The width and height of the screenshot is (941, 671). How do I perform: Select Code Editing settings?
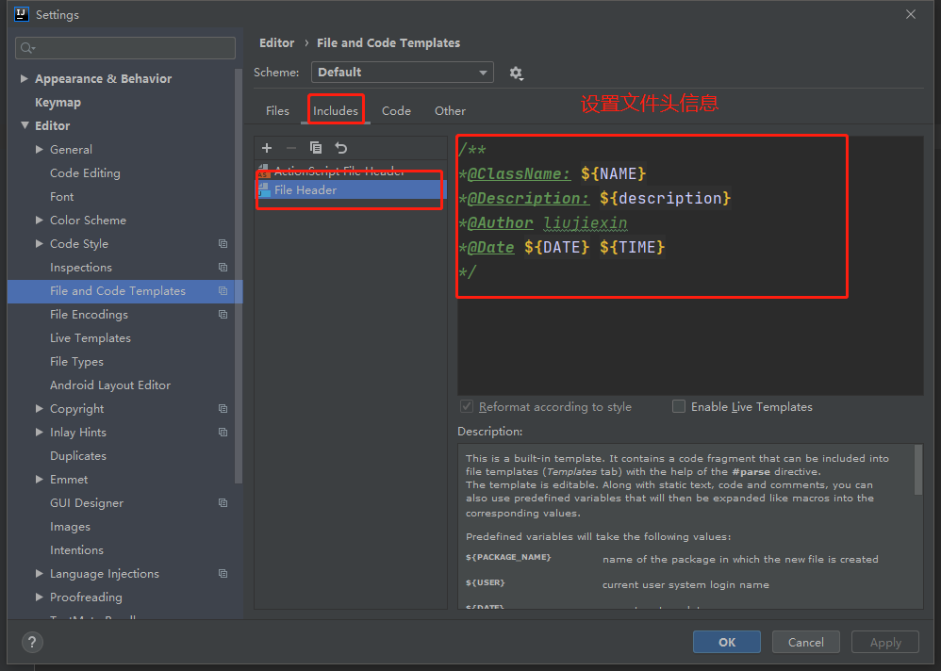pos(85,173)
